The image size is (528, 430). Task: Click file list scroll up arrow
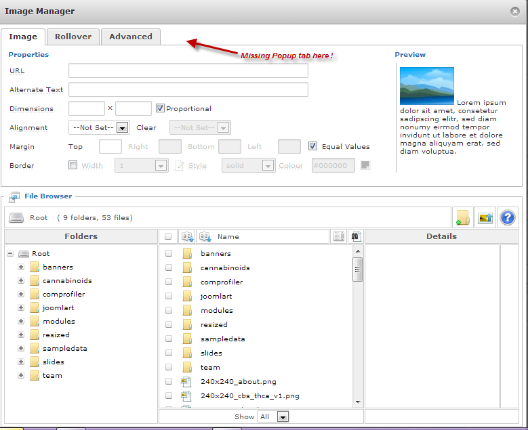tap(358, 251)
